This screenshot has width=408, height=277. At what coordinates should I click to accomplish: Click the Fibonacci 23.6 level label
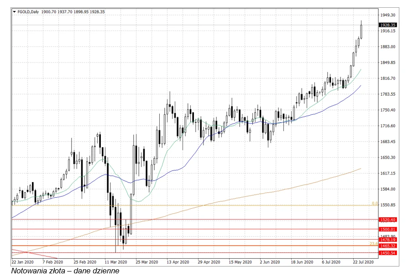(x=373, y=243)
